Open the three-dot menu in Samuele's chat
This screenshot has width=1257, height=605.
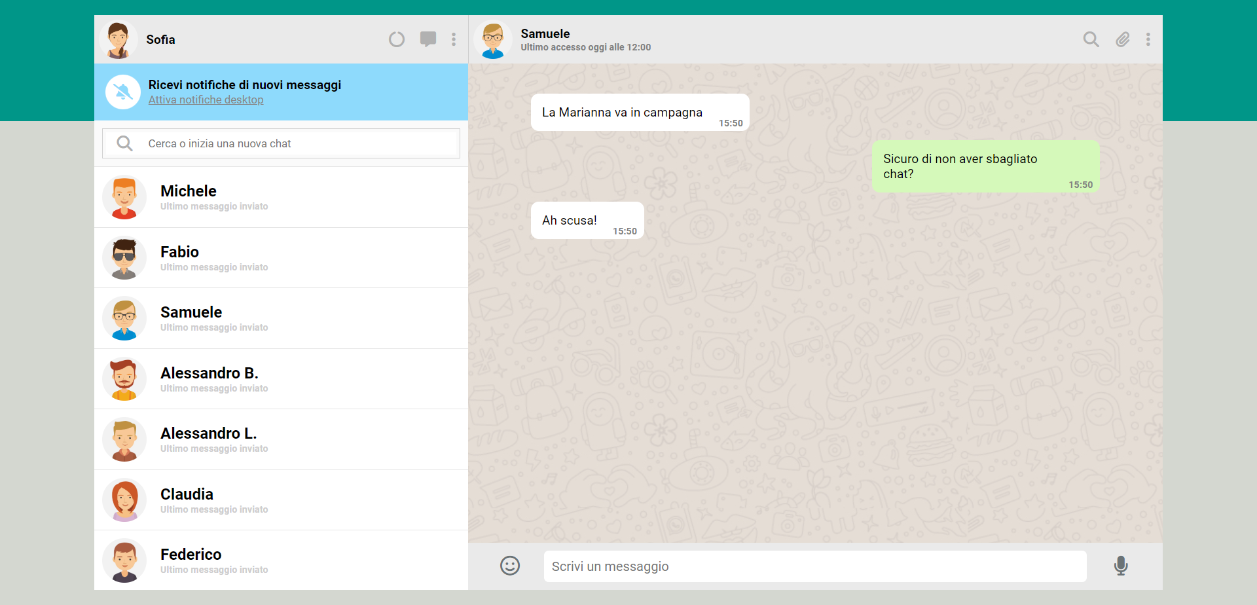(1148, 39)
